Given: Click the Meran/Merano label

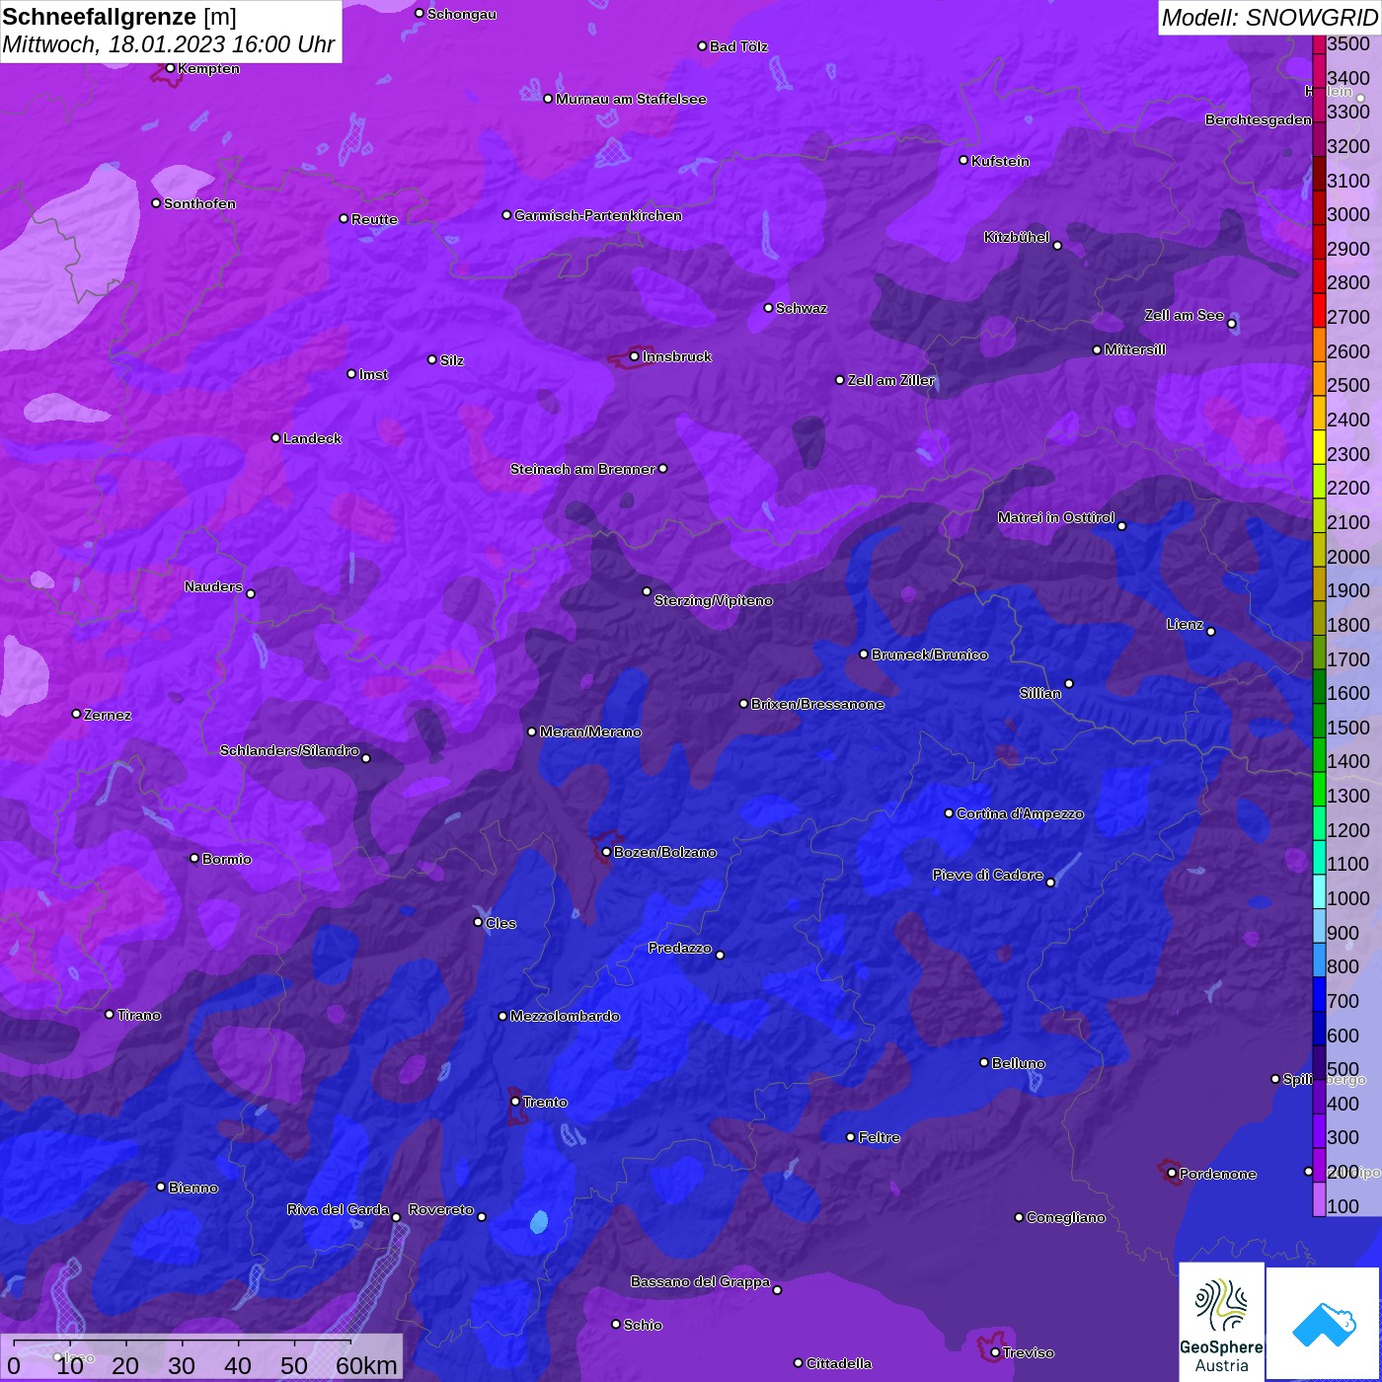Looking at the screenshot, I should [590, 731].
